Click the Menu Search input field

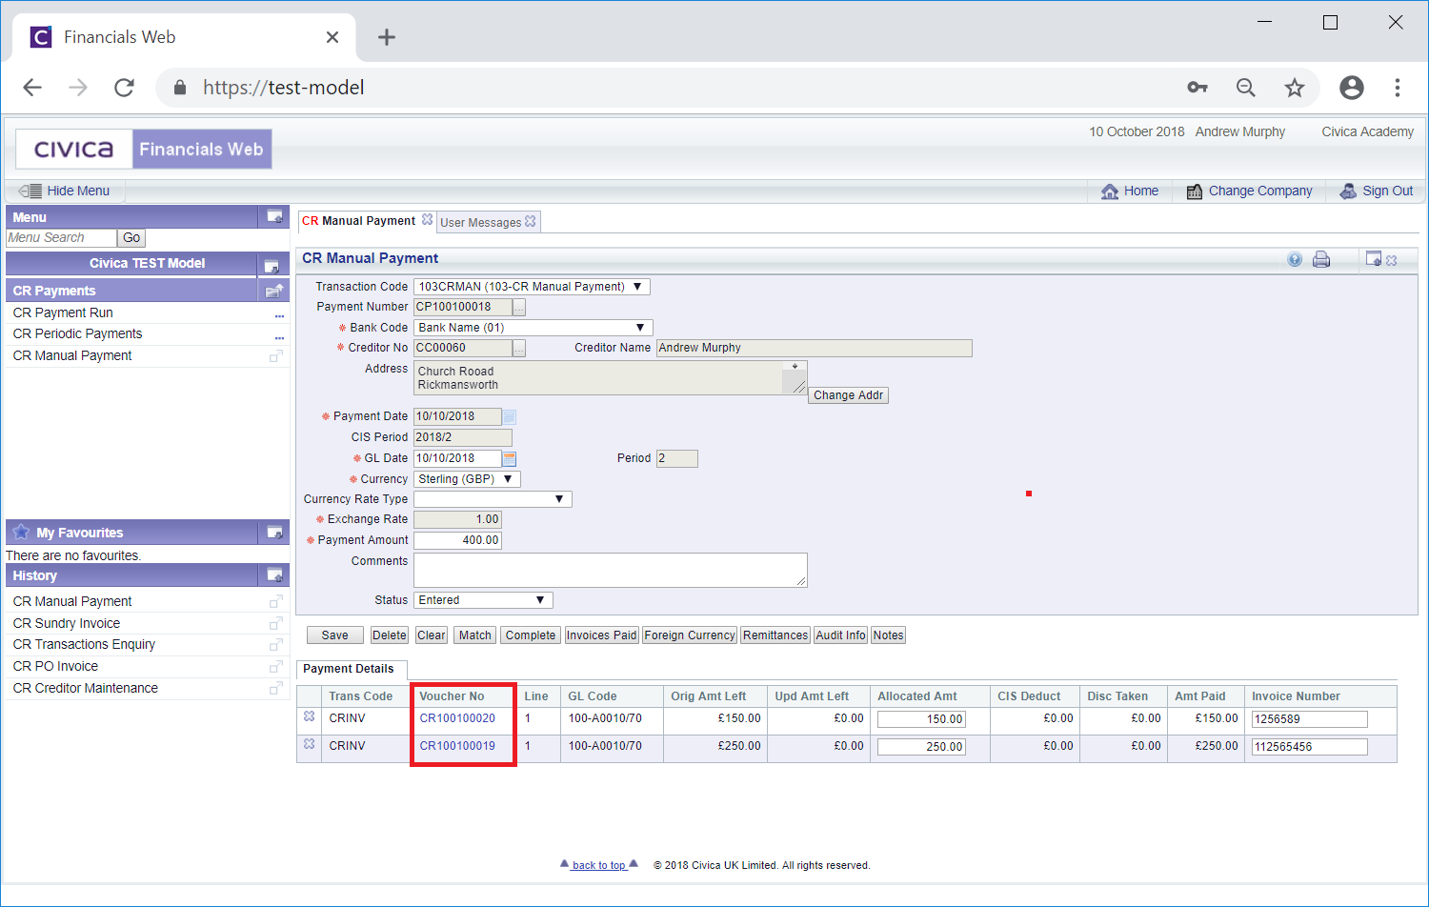(x=61, y=238)
